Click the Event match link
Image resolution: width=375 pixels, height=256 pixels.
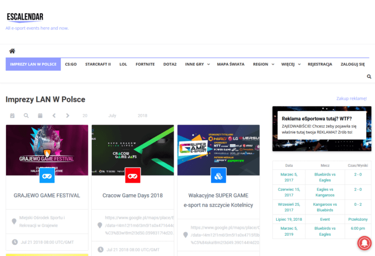(x=325, y=219)
